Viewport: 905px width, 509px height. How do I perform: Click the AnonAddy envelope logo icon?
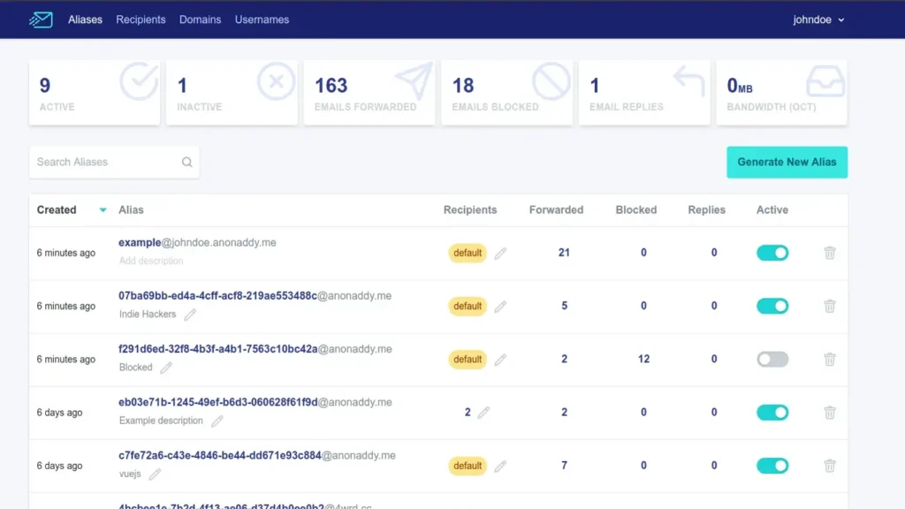click(41, 19)
